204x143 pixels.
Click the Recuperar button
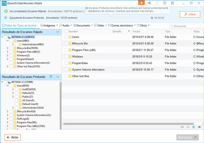click(x=187, y=138)
